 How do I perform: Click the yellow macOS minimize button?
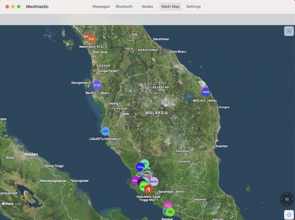(x=13, y=7)
